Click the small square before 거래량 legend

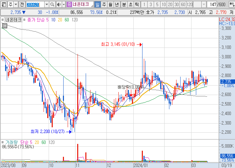point(2,142)
